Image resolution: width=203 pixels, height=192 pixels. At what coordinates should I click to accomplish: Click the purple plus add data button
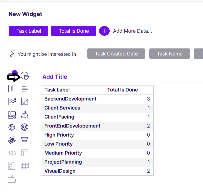[104, 31]
